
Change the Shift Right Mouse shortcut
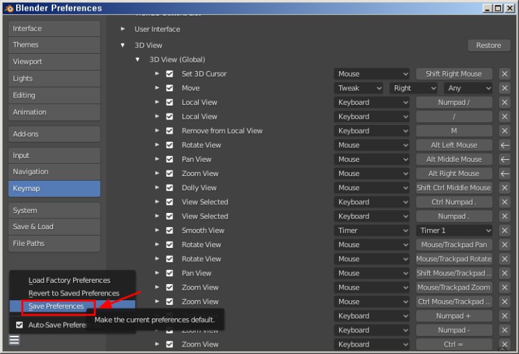point(454,74)
